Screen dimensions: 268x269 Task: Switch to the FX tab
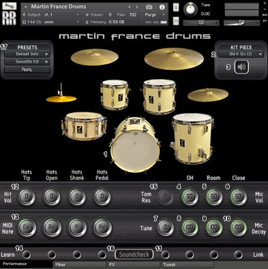(134, 264)
